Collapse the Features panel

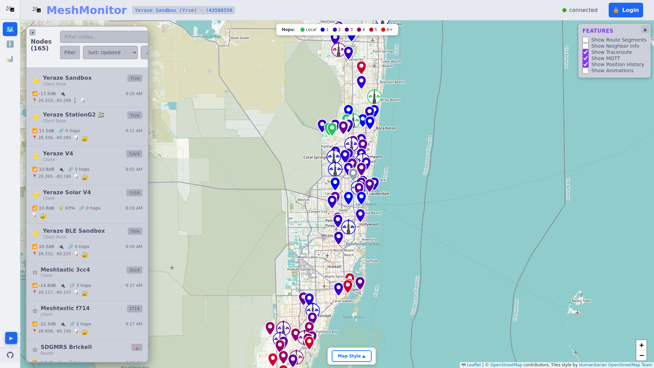645,30
